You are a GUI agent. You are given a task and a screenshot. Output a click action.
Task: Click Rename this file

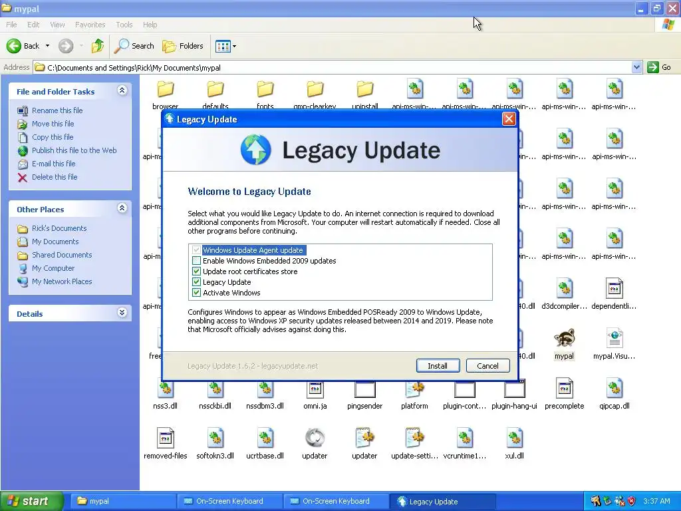[57, 110]
